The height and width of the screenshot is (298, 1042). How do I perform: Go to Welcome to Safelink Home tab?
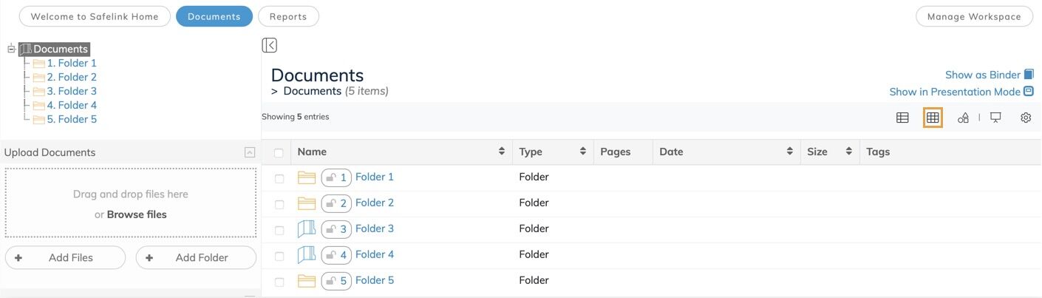pyautogui.click(x=95, y=16)
